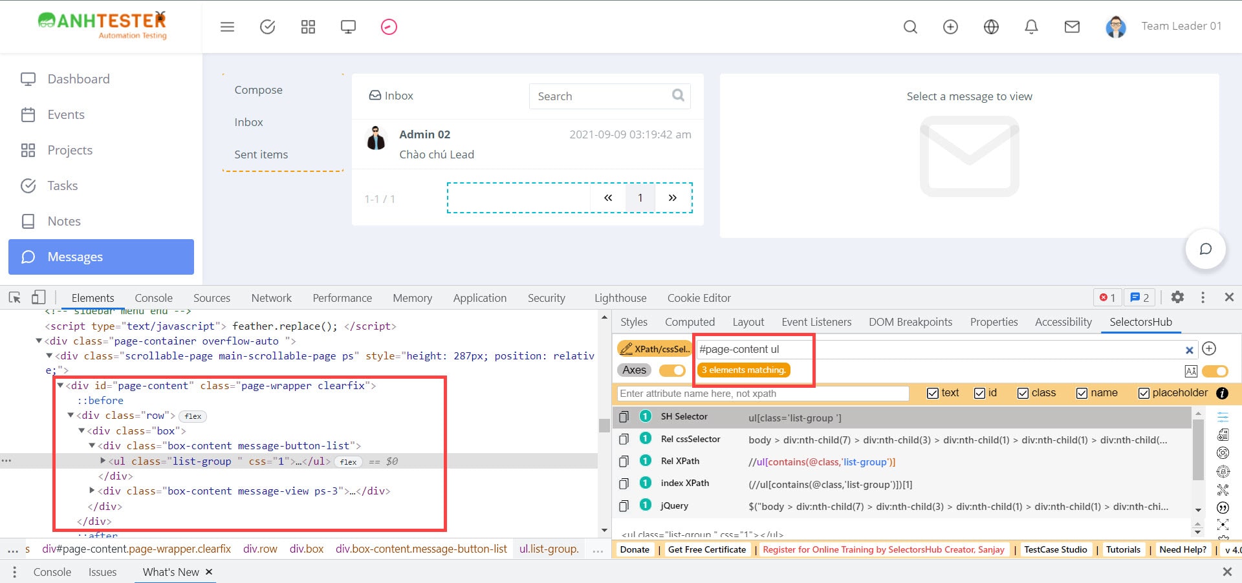Open the Admin 02 message
Viewport: 1242px width, 583px height.
point(527,143)
